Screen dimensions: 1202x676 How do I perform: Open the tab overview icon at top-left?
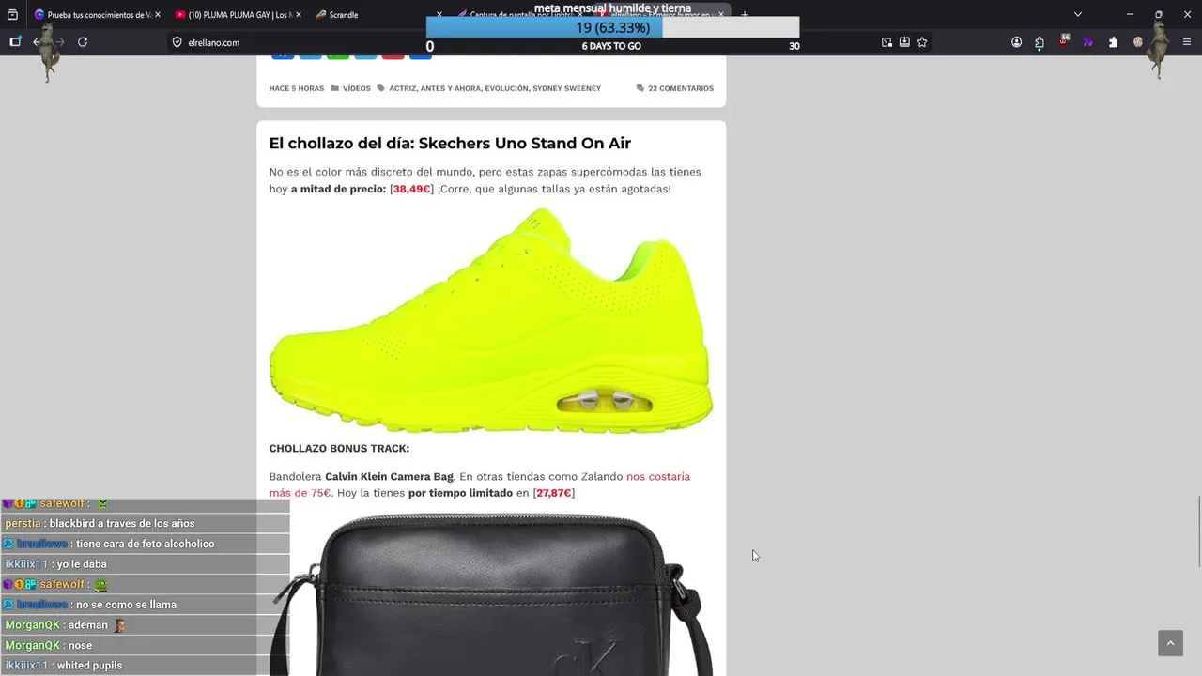(12, 15)
